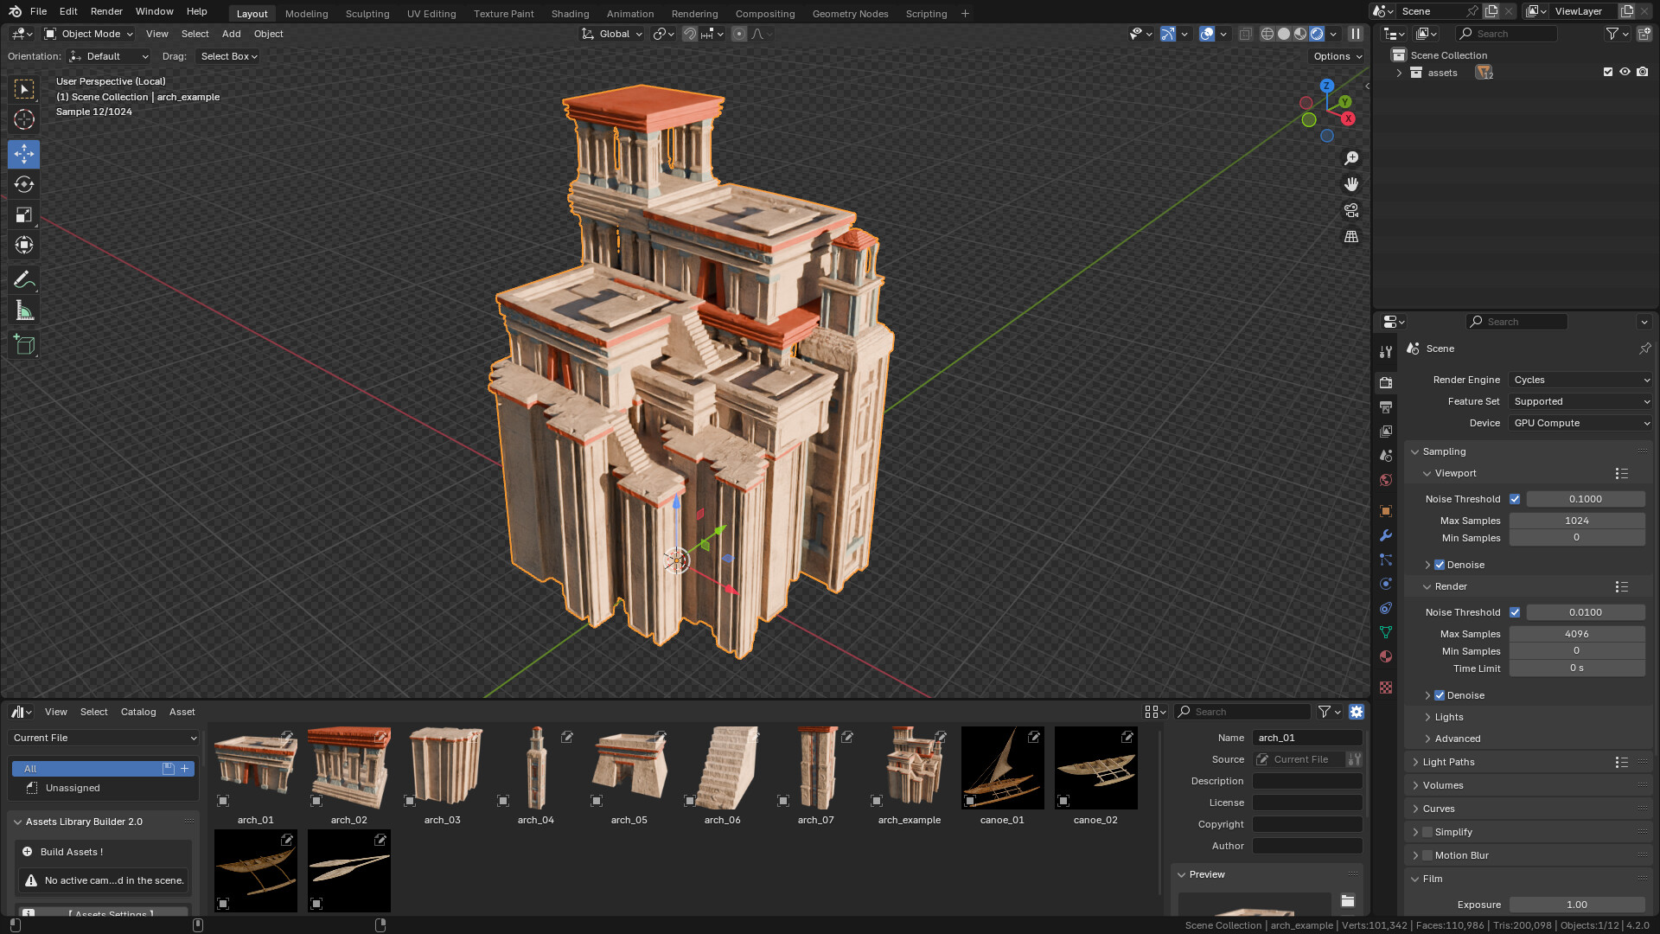Select the Annotate pencil tool
This screenshot has width=1660, height=934.
(24, 279)
